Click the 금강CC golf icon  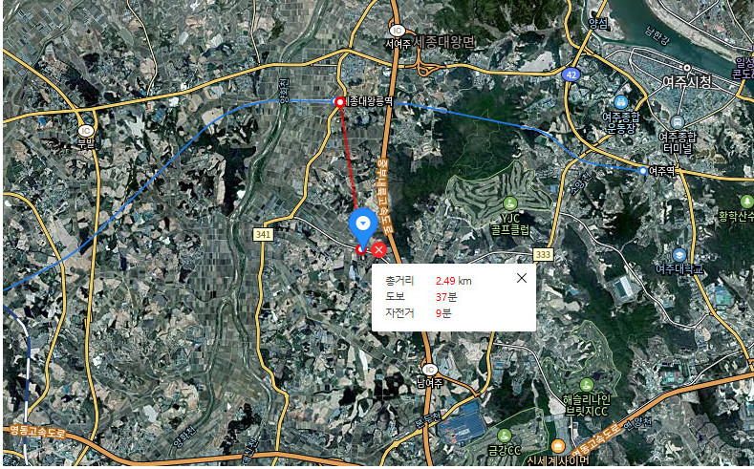click(x=504, y=436)
